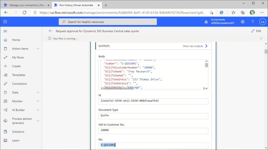Open Action items clipboard icon
The width and height of the screenshot is (268, 150).
click(x=5, y=49)
